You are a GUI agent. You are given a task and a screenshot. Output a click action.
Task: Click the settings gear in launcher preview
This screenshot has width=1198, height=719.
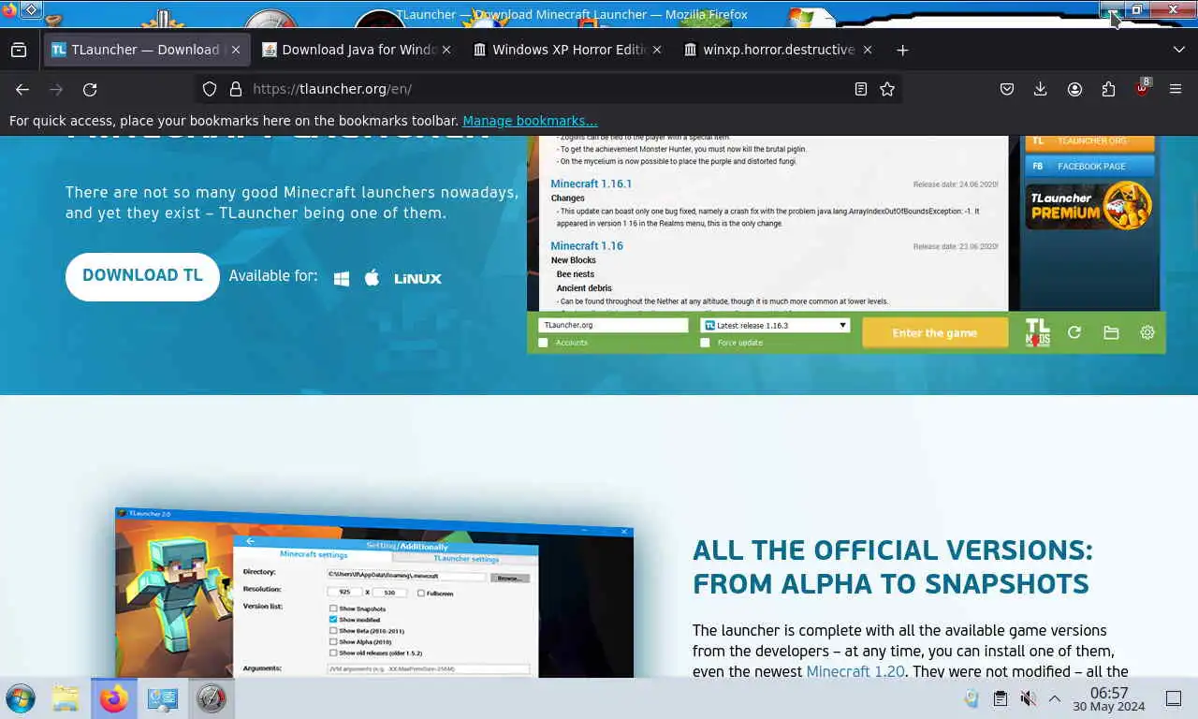(x=1147, y=332)
